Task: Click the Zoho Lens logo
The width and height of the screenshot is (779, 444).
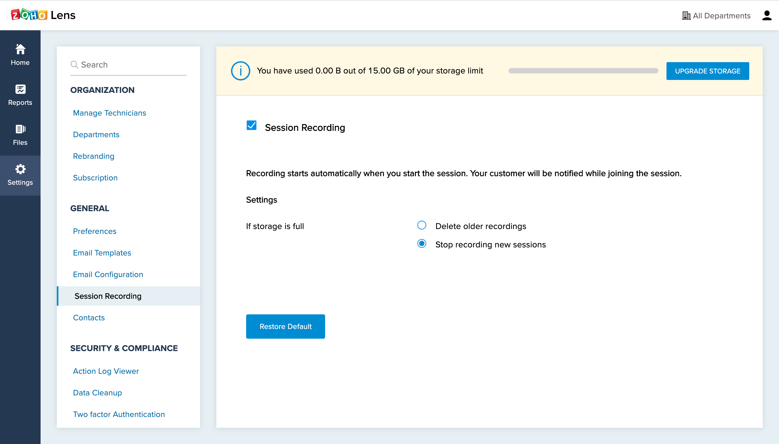Action: pyautogui.click(x=43, y=15)
